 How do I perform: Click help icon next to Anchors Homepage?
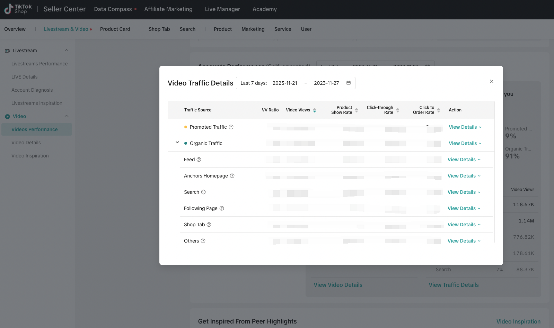pyautogui.click(x=232, y=176)
